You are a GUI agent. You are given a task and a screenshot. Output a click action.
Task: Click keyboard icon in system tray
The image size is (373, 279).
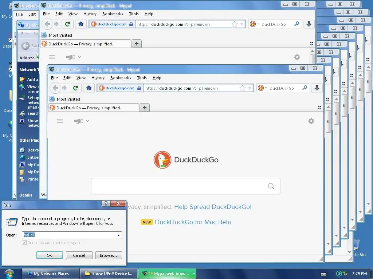click(x=323, y=274)
